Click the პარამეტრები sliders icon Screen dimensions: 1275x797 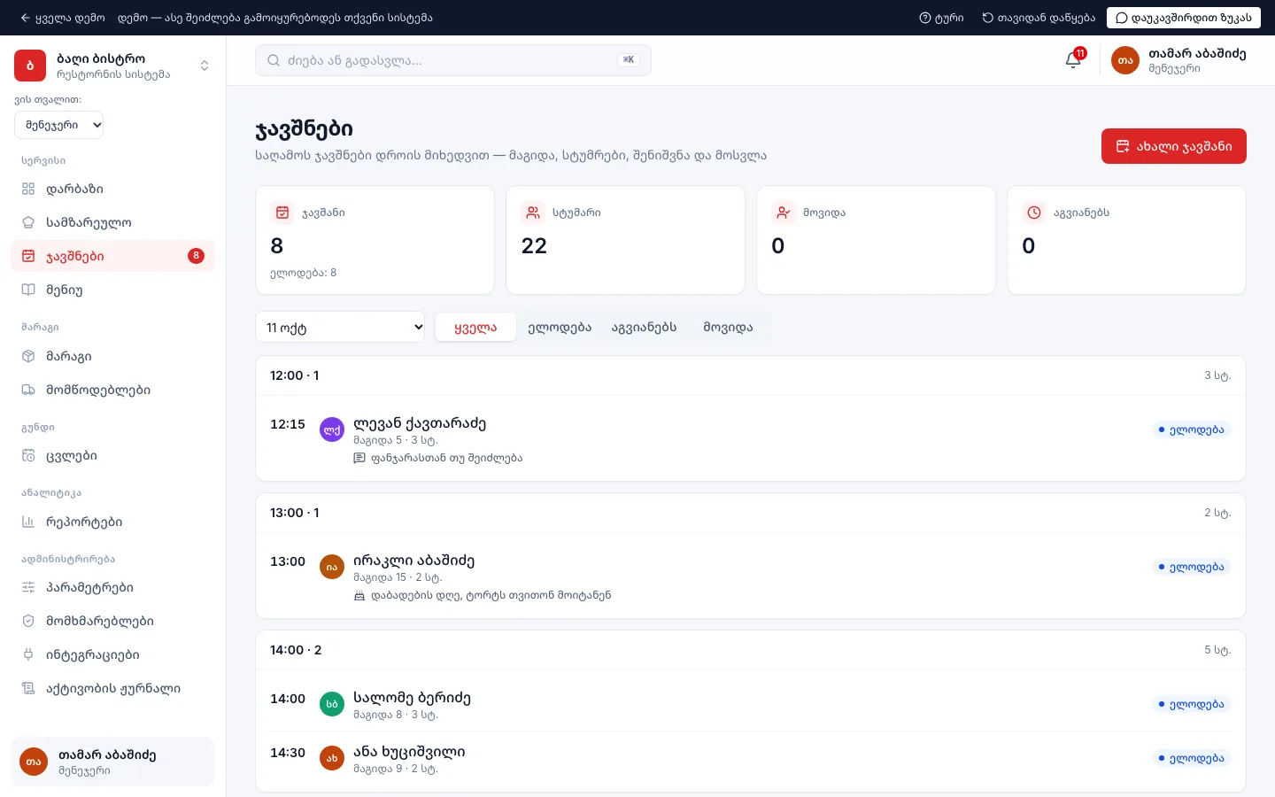coord(28,587)
